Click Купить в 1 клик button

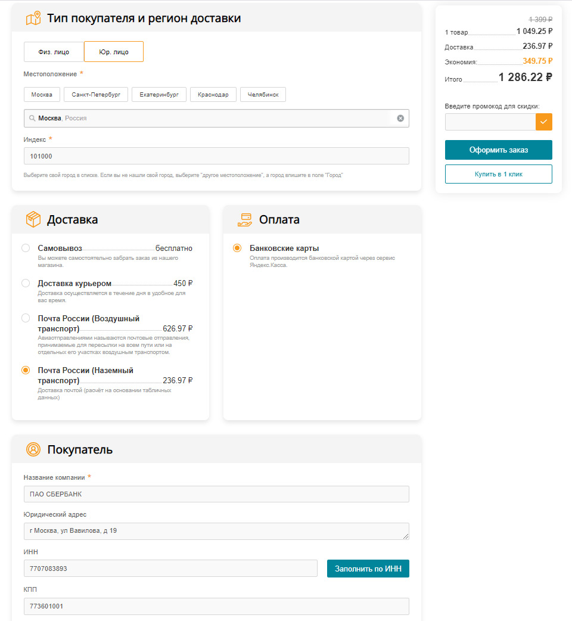click(498, 174)
